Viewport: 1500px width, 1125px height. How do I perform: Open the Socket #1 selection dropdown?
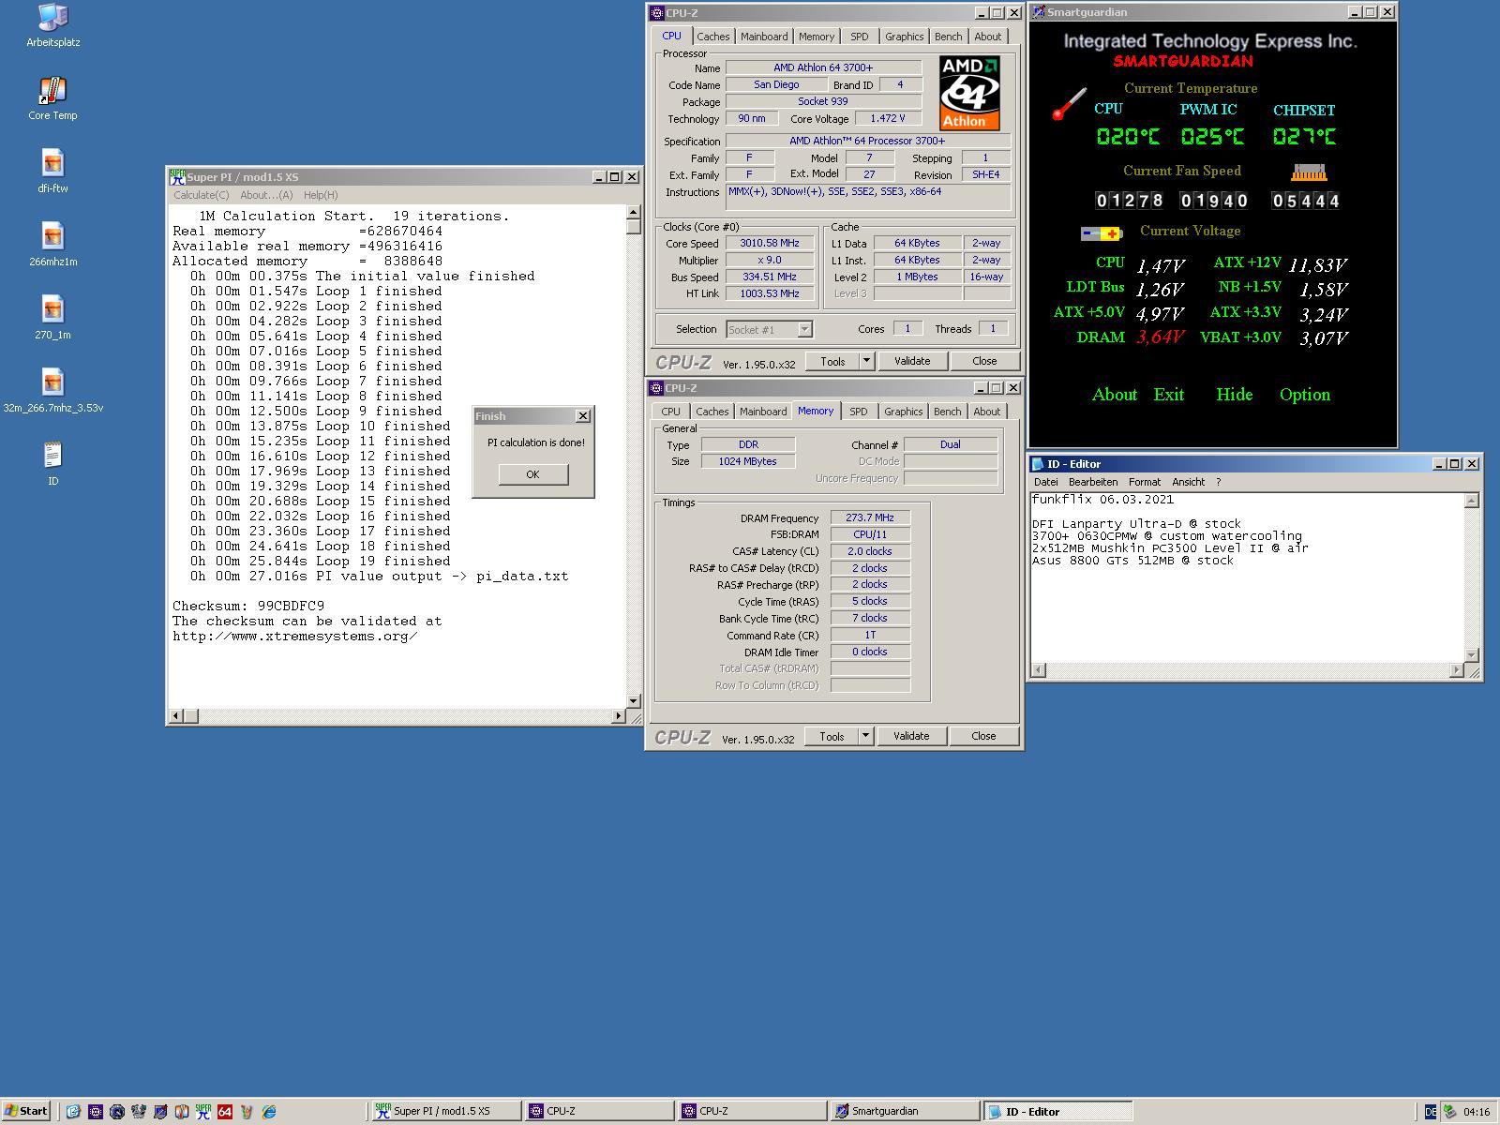tap(804, 329)
